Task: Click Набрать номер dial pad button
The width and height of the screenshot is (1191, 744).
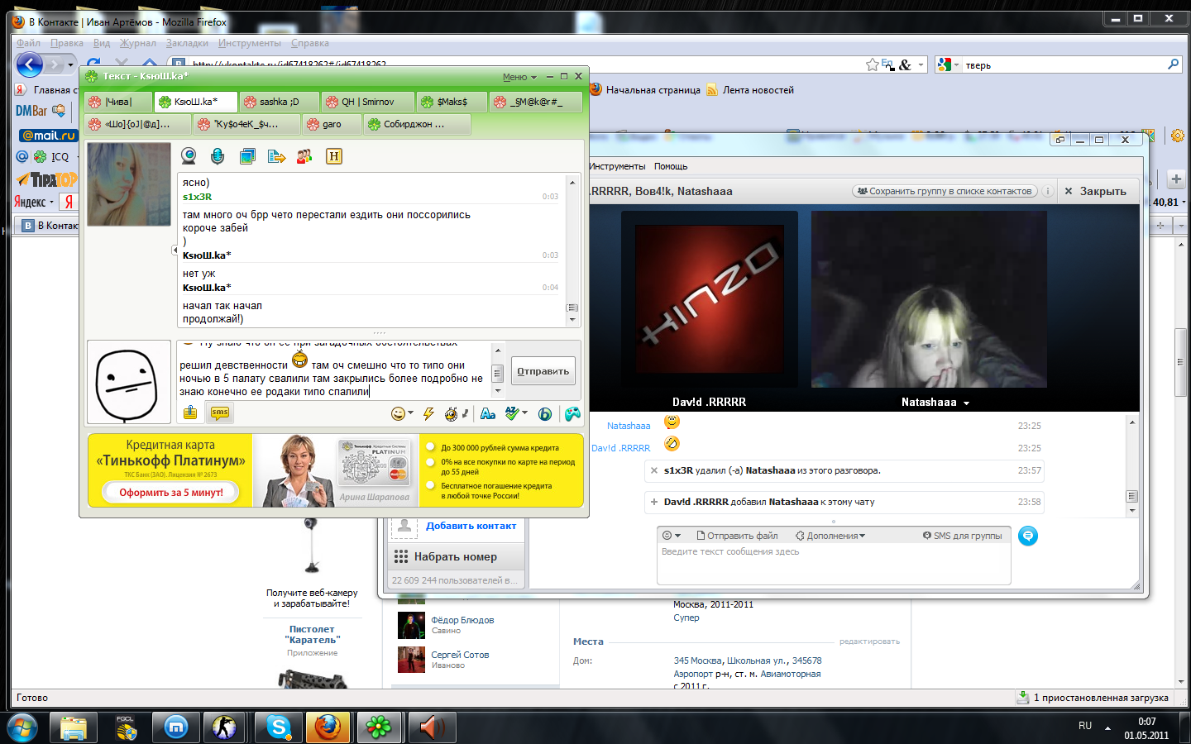Action: [456, 556]
